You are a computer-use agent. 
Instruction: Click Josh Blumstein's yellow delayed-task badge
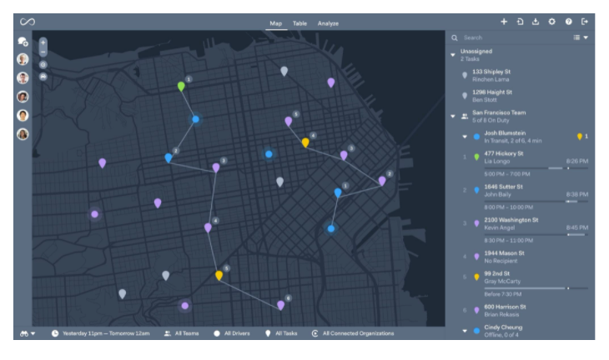coord(582,137)
